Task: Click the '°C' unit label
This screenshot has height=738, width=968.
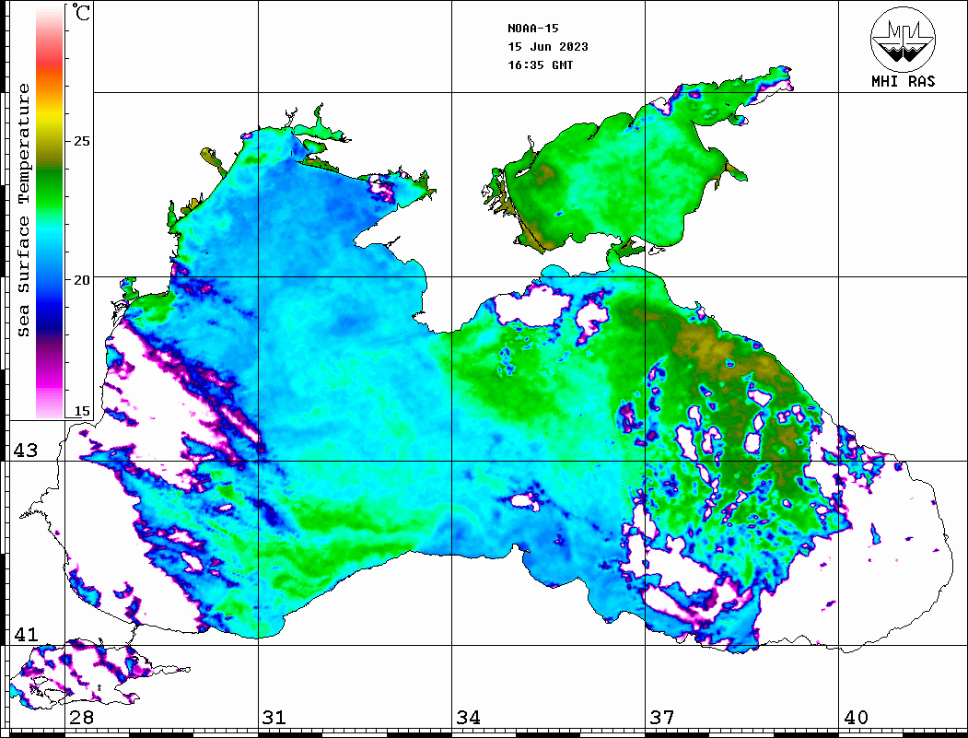Action: [x=81, y=12]
